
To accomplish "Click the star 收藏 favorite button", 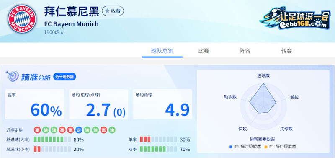I will [113, 11].
